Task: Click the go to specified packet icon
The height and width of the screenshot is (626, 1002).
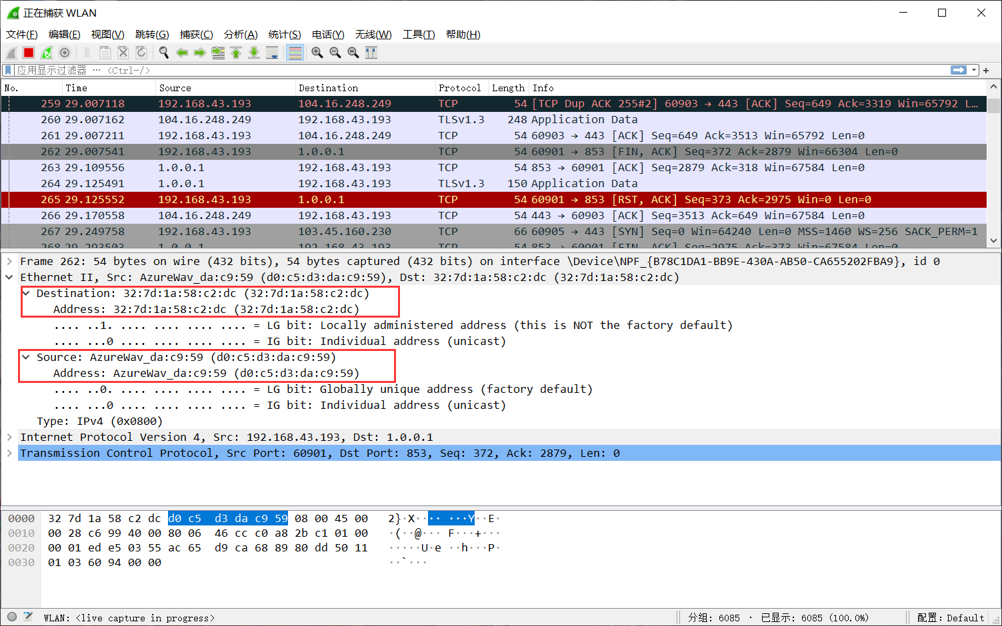Action: pos(218,53)
